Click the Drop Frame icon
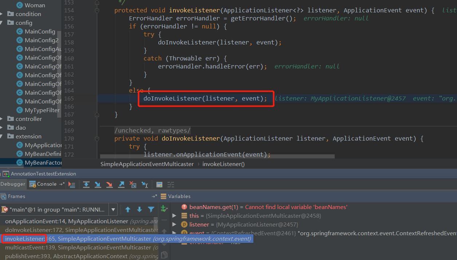This screenshot has width=457, height=260. 133,185
